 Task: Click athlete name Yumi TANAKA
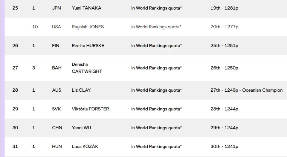coord(86,8)
